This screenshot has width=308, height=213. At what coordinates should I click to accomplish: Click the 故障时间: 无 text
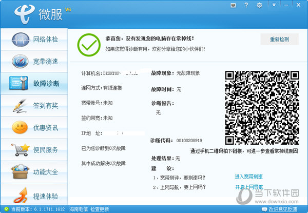click(166, 89)
